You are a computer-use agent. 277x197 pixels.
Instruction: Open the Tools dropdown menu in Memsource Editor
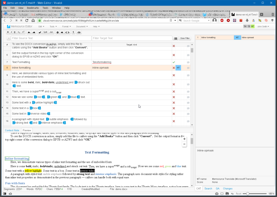click(x=53, y=27)
